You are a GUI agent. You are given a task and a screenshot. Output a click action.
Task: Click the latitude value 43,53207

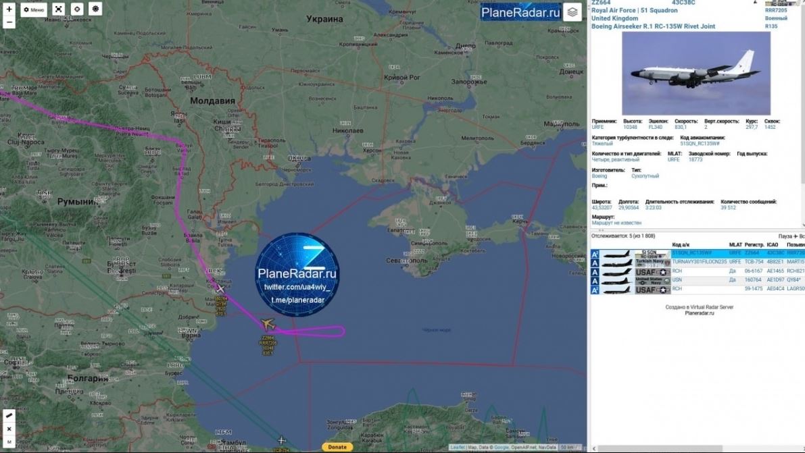tap(602, 208)
